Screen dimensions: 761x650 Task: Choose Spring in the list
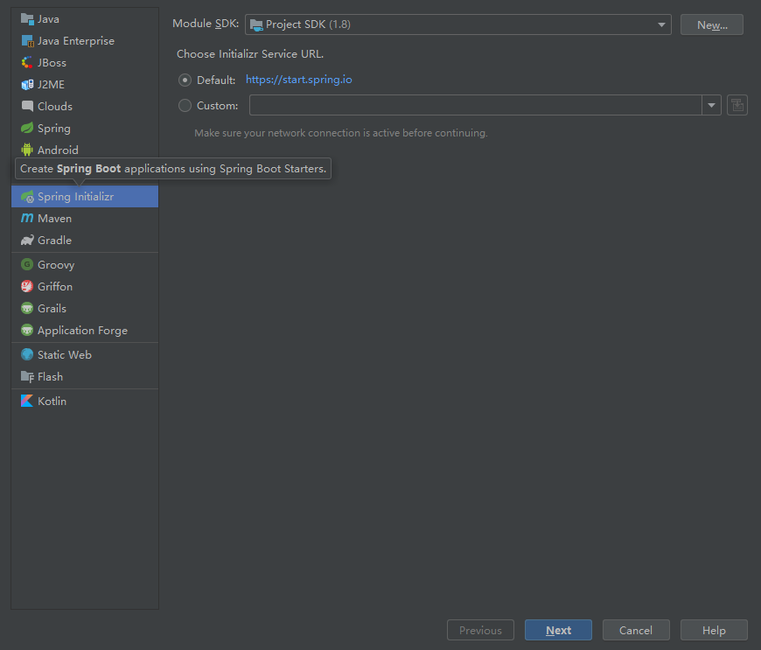point(85,128)
